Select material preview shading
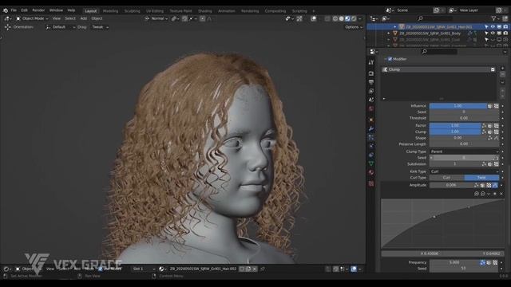 347,18
